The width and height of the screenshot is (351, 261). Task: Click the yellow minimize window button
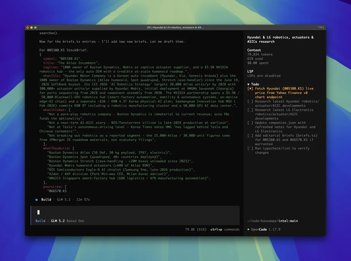[x=32, y=27]
